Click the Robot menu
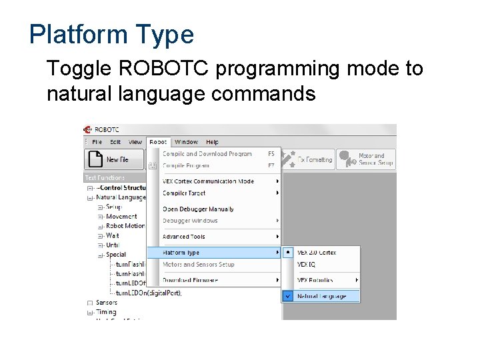Viewport: 480px width, 360px height. 158,142
